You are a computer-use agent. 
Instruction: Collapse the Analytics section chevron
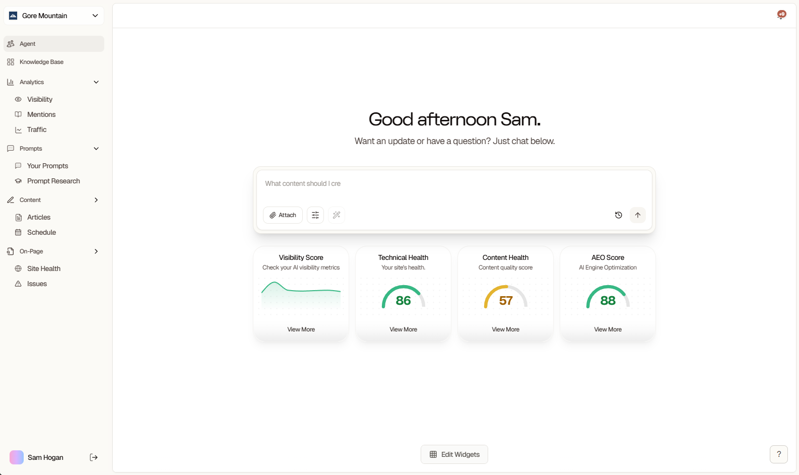[96, 82]
